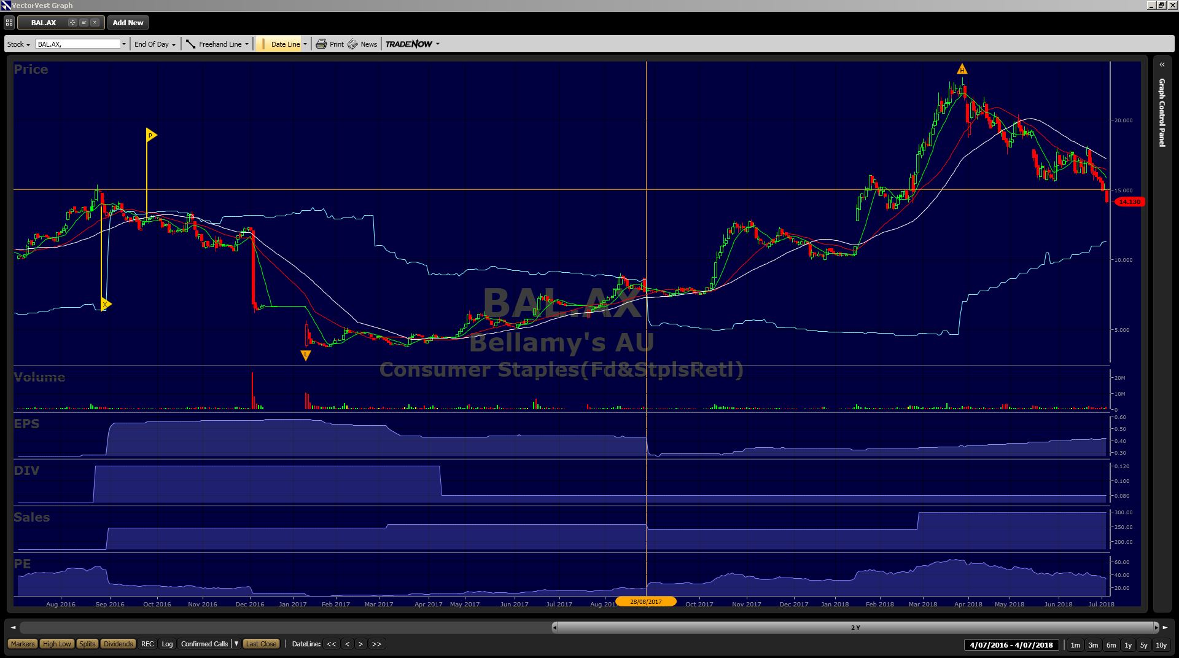
Task: Click the L low marker triangle
Action: click(x=306, y=354)
